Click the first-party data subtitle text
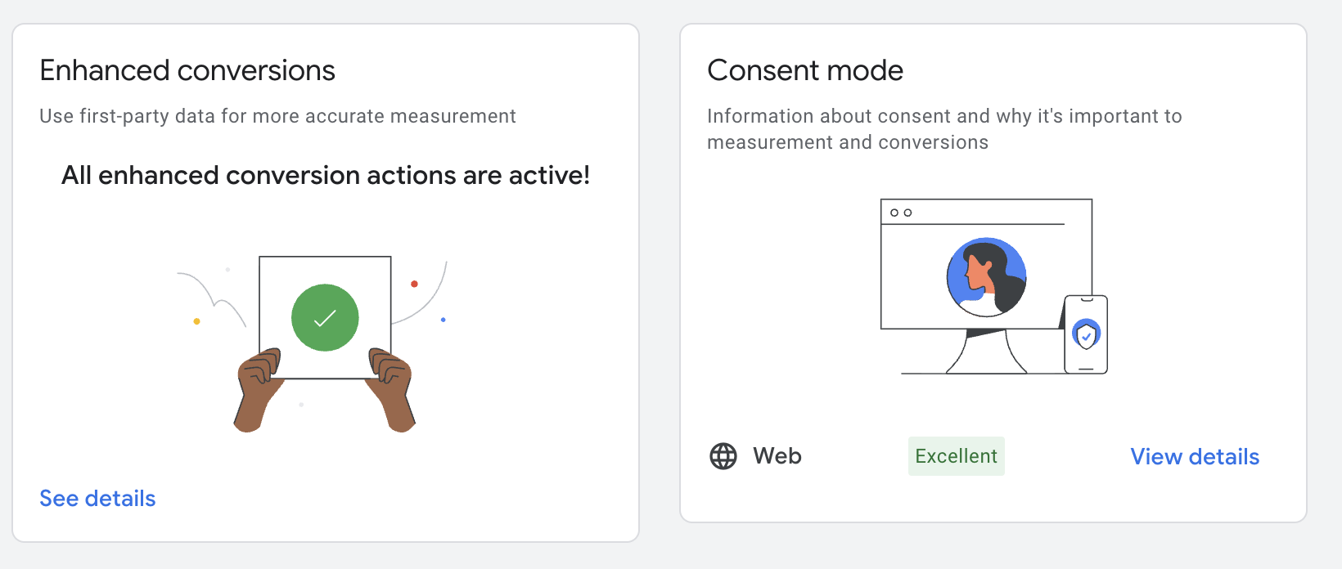Viewport: 1342px width, 569px height. click(x=277, y=117)
